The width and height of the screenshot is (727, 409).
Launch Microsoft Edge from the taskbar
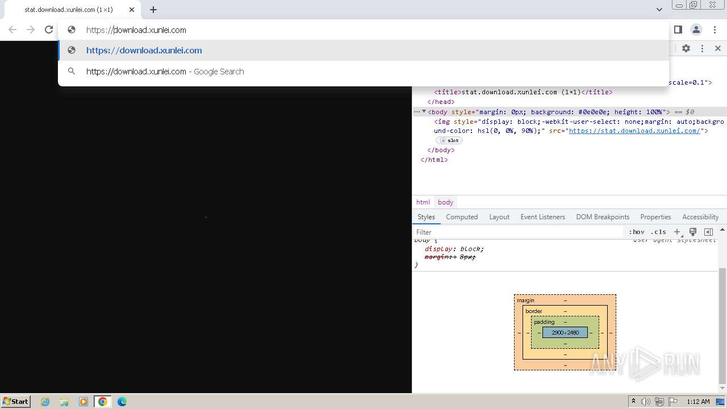pyautogui.click(x=122, y=402)
